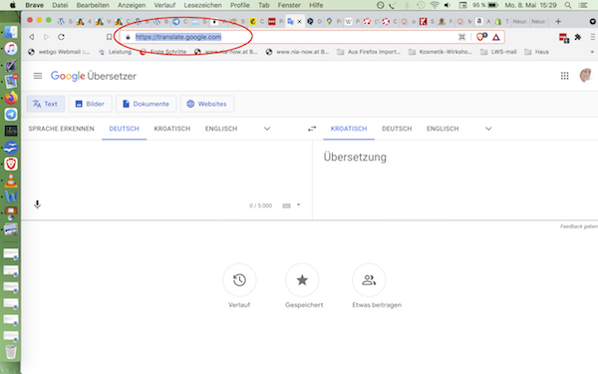Image resolution: width=598 pixels, height=374 pixels.
Task: Open VLC cone in the Dock
Action: click(11, 181)
